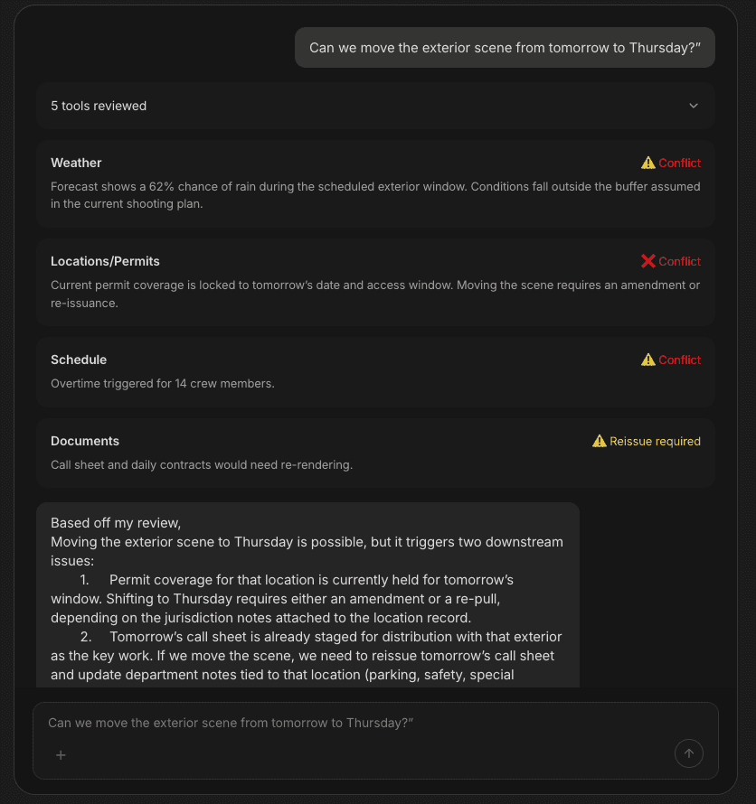Open the Weather card heading
Screen dimensions: 756x804
(76, 163)
